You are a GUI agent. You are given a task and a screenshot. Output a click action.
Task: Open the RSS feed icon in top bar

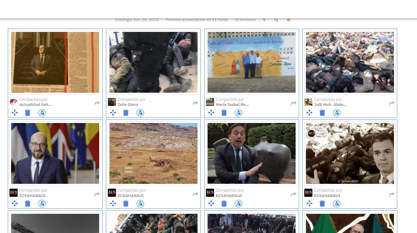289,20
